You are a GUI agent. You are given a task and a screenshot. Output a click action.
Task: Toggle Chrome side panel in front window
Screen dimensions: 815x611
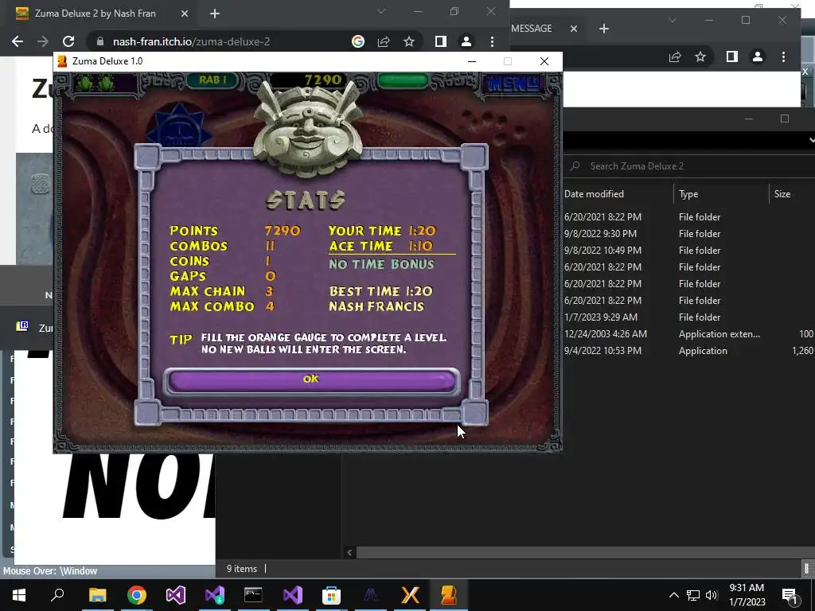(x=440, y=41)
